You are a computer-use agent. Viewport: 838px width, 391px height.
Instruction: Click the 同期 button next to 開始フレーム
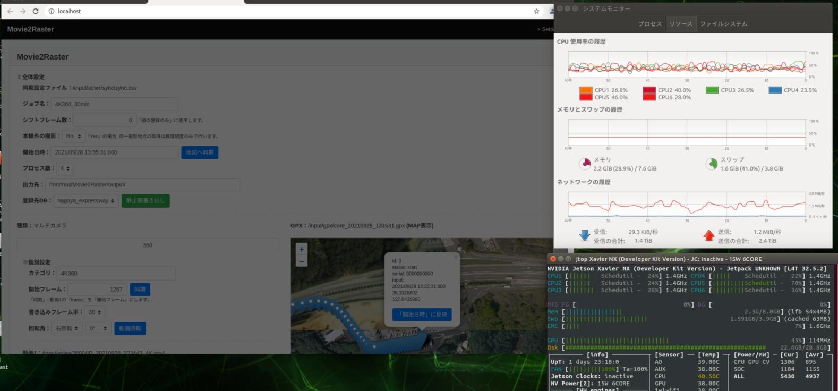(140, 290)
